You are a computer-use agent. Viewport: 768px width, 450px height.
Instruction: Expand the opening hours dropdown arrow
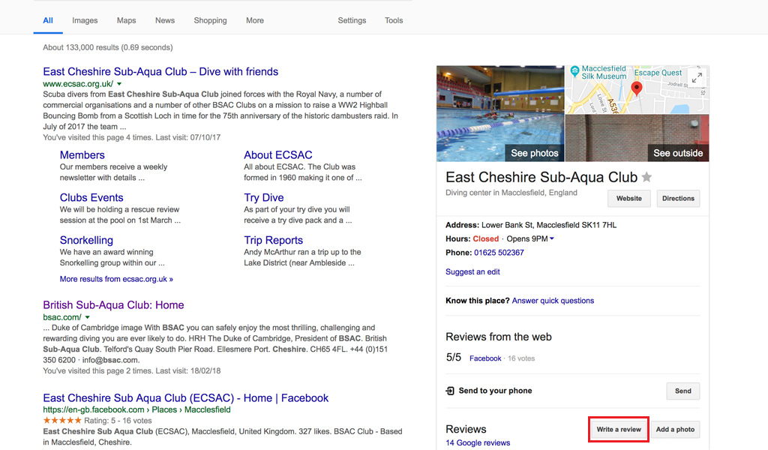tap(552, 239)
